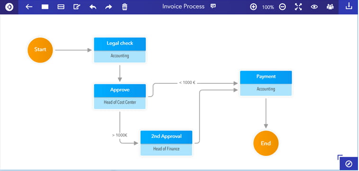Screen dimensions: 359x171
Task: Delete selection with trash icon
Action: [125, 7]
